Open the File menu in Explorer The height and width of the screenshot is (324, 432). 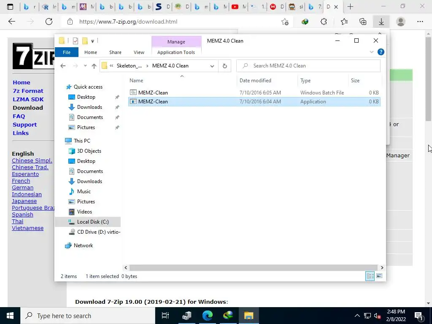tap(67, 52)
